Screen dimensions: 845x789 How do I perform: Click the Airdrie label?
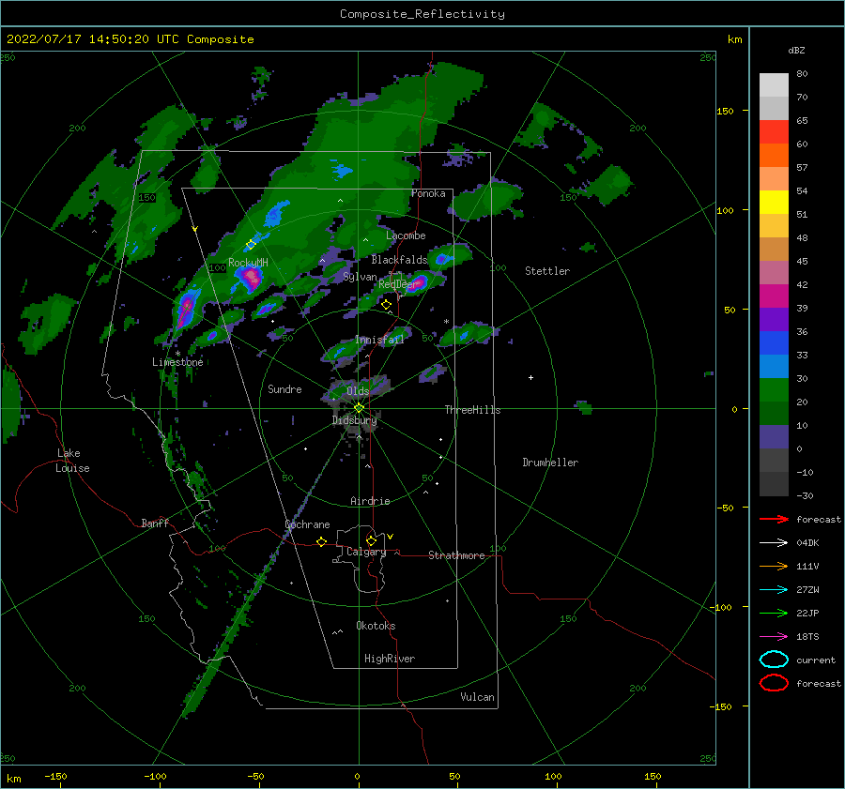point(370,501)
